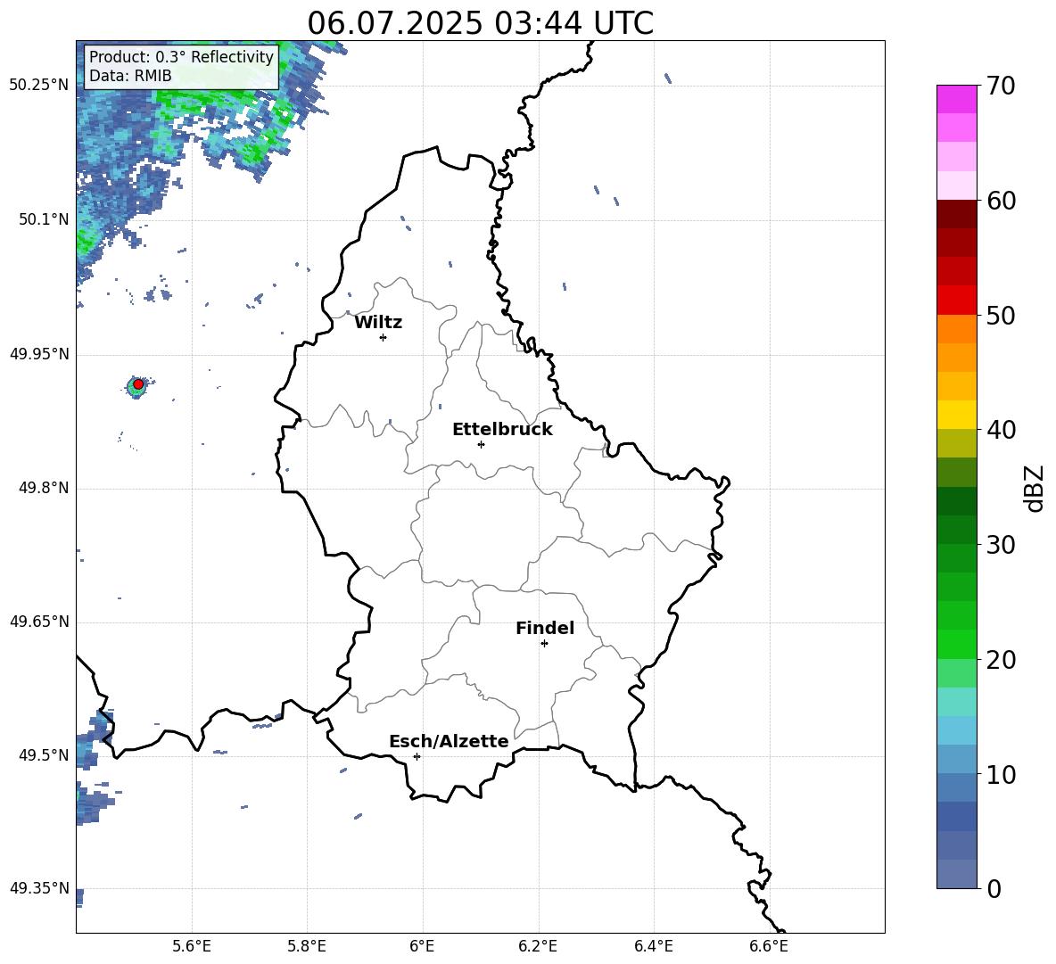The image size is (1056, 964).
Task: Click the Wiltz station cross marker
Action: (x=383, y=337)
